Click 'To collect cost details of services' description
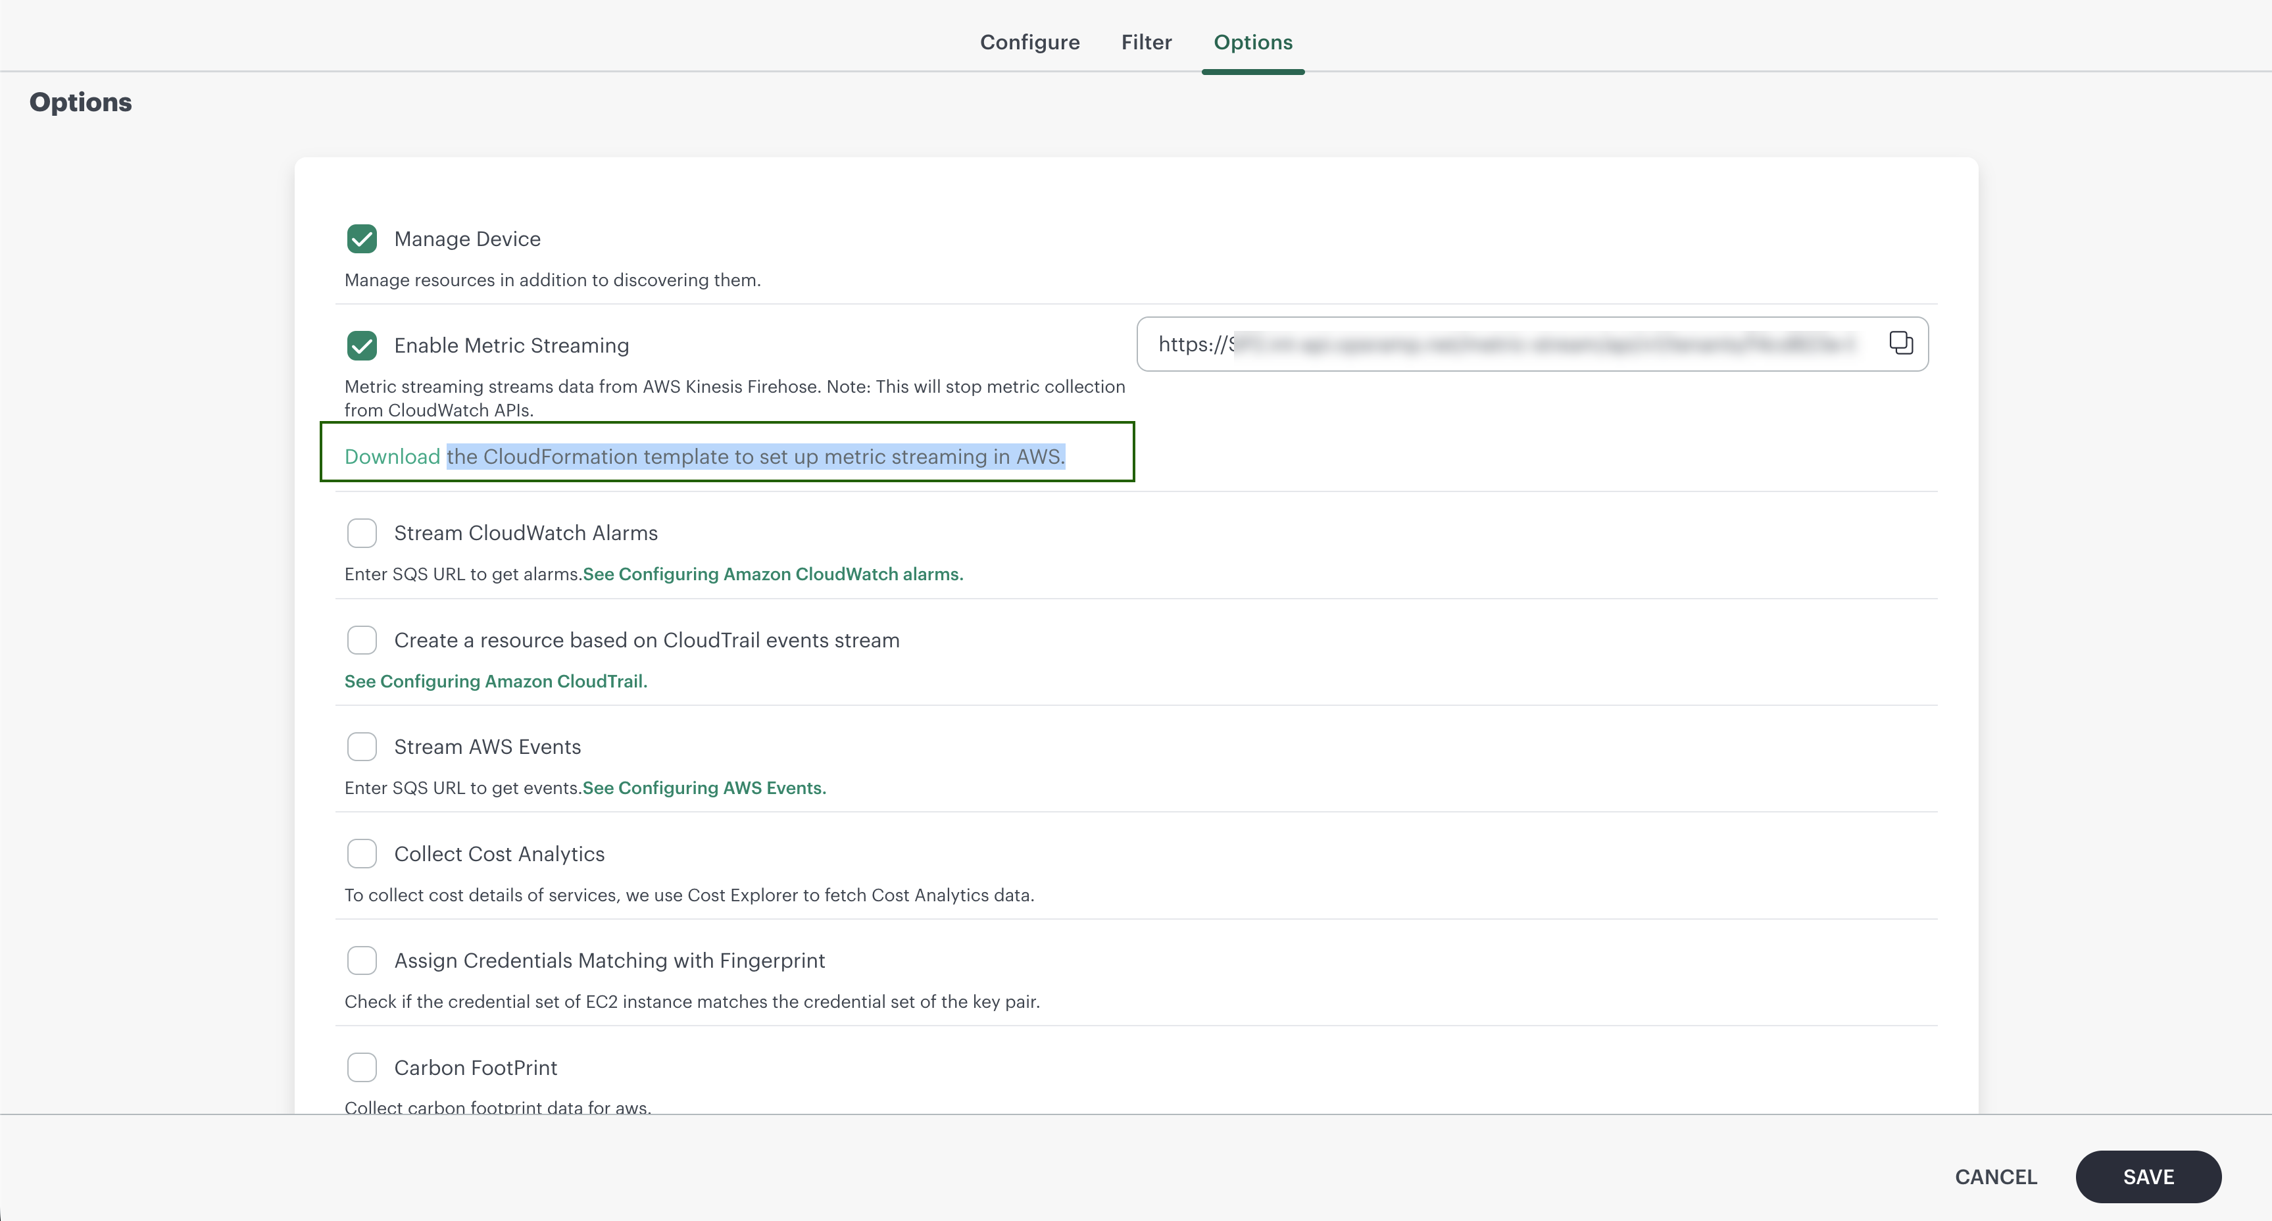 pyautogui.click(x=689, y=895)
